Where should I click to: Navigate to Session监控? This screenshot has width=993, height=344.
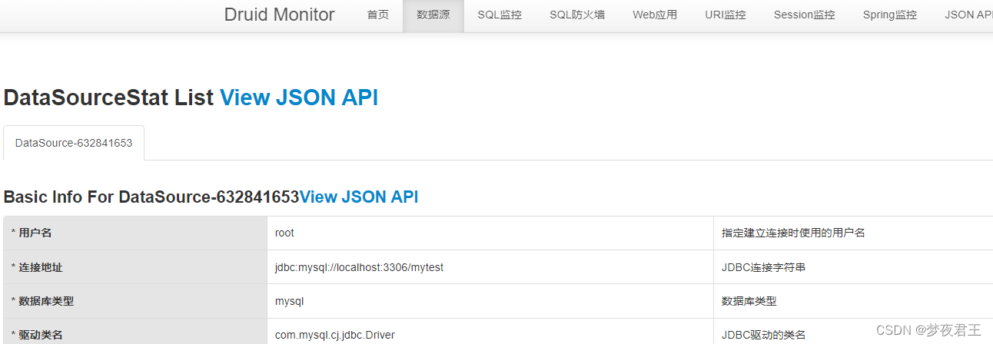click(804, 15)
